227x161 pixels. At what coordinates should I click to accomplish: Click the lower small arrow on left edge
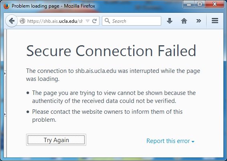pyautogui.click(x=5, y=115)
